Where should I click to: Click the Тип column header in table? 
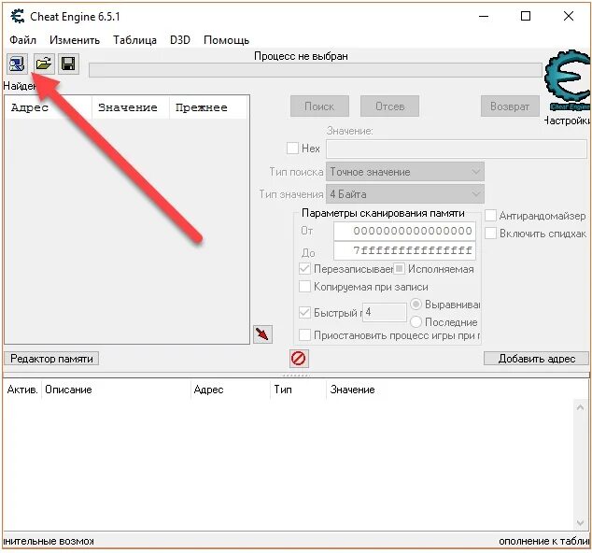click(x=298, y=390)
